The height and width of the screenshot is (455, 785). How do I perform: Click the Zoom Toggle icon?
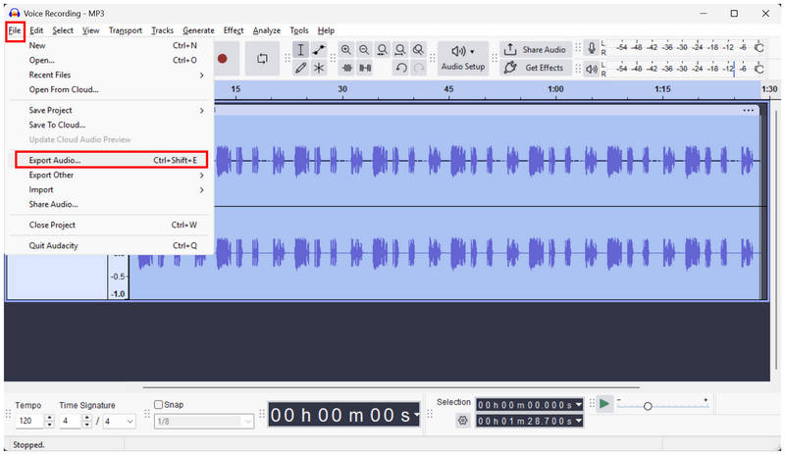tap(418, 50)
